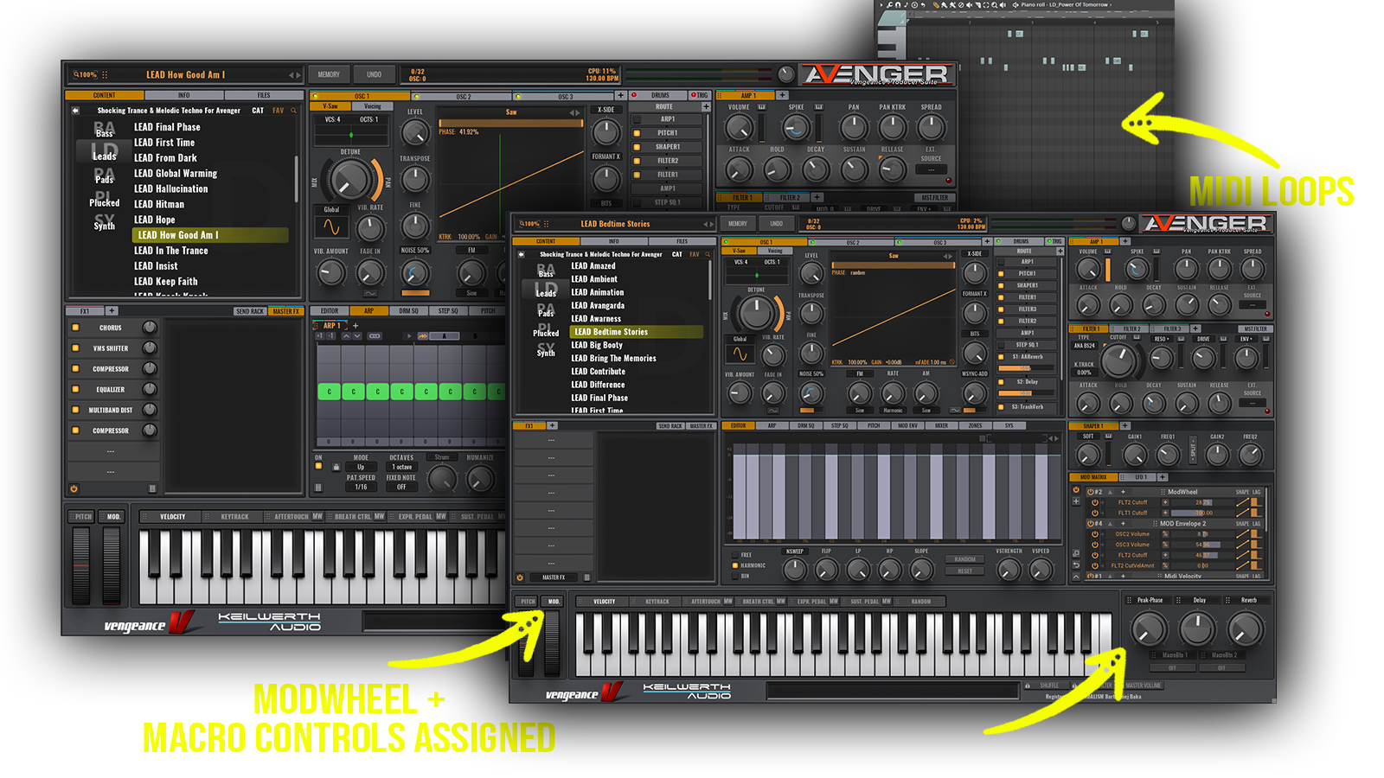Click the browser back arrow in back Avenger window
This screenshot has height=778, width=1384.
point(75,111)
